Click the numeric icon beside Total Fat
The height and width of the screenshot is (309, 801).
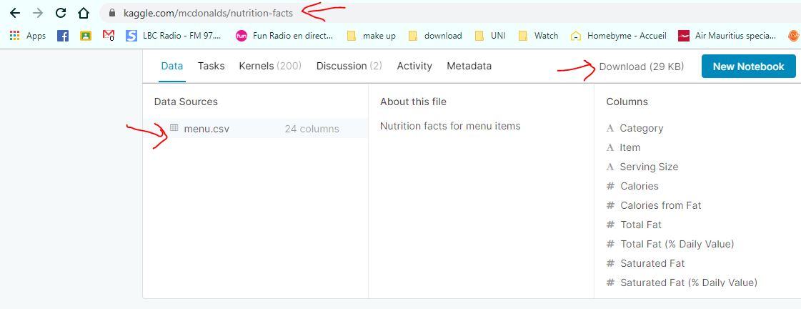tap(610, 225)
